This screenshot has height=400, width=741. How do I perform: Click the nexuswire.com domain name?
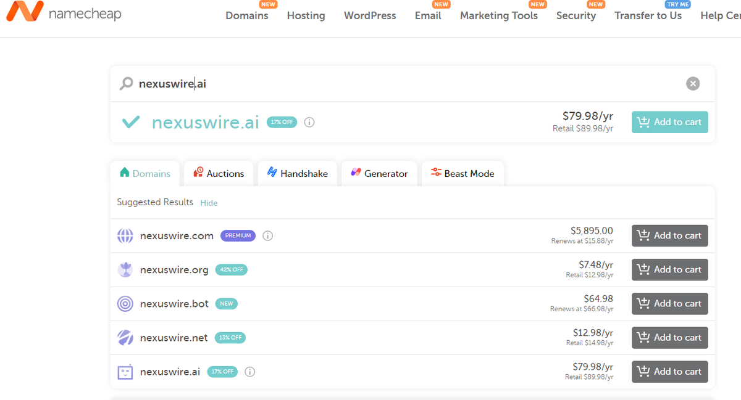pos(177,235)
